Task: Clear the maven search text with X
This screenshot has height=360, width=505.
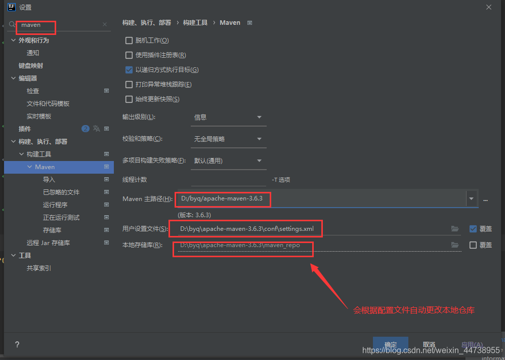Action: coord(105,24)
